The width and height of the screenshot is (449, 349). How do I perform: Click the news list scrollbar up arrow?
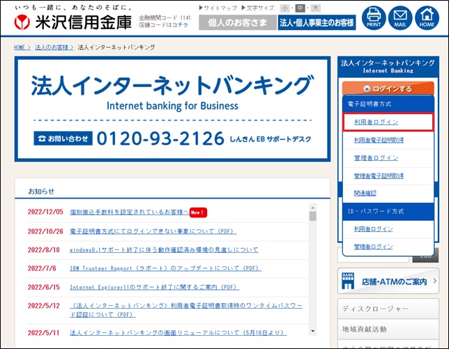(313, 207)
